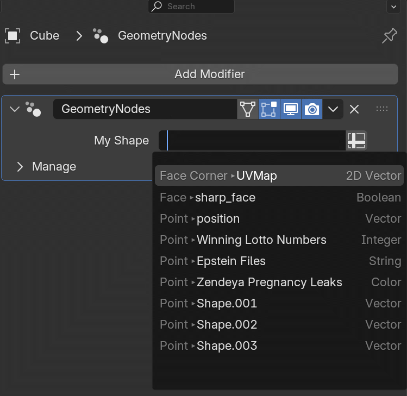Click the breadcrumb arrow after Cube

point(79,36)
